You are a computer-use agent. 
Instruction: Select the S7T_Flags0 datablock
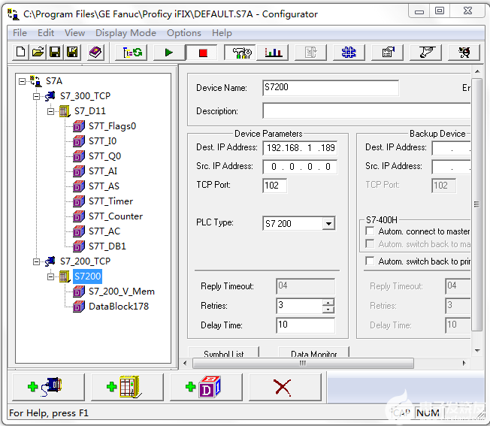(112, 126)
